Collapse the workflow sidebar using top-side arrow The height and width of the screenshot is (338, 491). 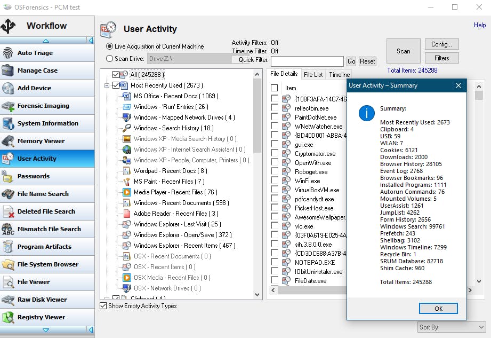(x=91, y=41)
